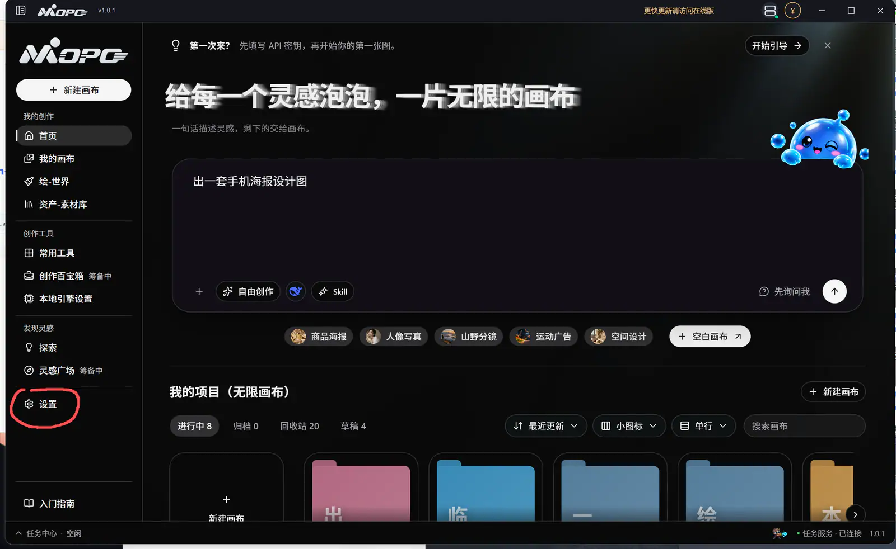Open 入门指南 getting started guide

74,503
